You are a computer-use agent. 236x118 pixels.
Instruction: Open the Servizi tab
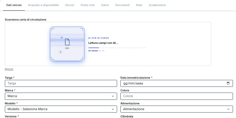pyautogui.click(x=70, y=5)
